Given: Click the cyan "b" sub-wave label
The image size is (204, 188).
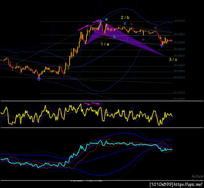Looking at the screenshot, I should pos(114,37).
